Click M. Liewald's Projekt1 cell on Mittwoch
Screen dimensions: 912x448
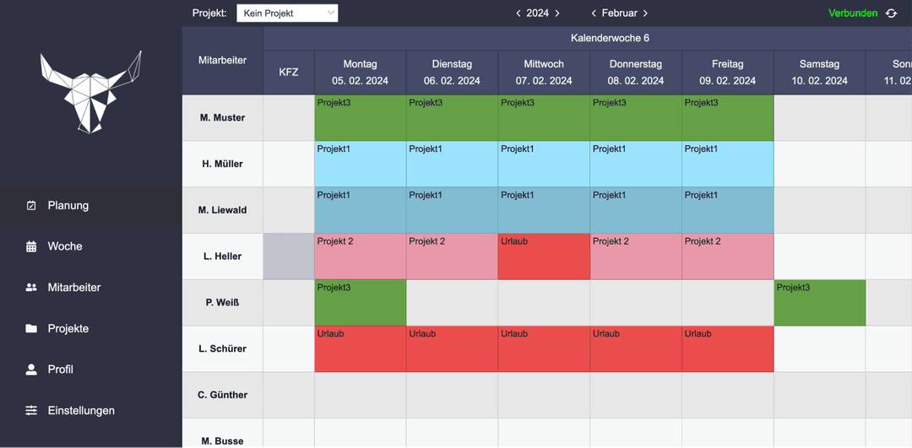coord(544,210)
